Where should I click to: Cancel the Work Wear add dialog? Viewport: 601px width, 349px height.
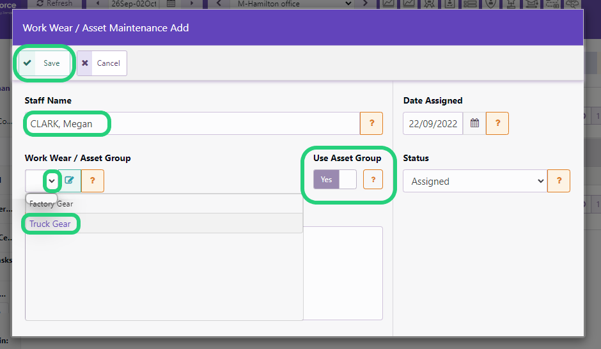tap(102, 63)
